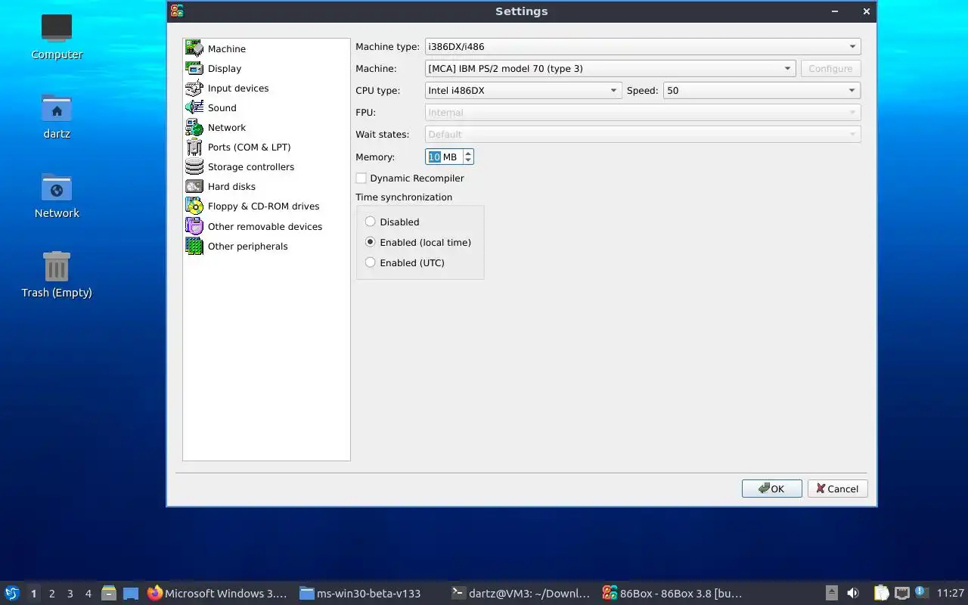Switch to virtual desktop 4
The image size is (968, 605).
tap(88, 594)
